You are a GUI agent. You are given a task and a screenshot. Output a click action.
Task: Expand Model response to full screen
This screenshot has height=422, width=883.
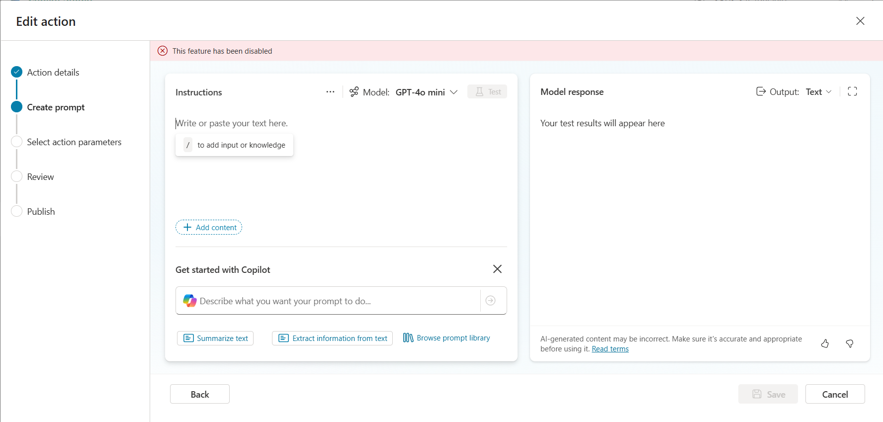tap(852, 91)
